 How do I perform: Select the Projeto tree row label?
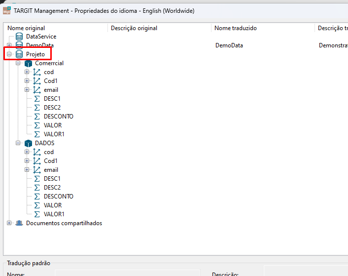[x=35, y=54]
